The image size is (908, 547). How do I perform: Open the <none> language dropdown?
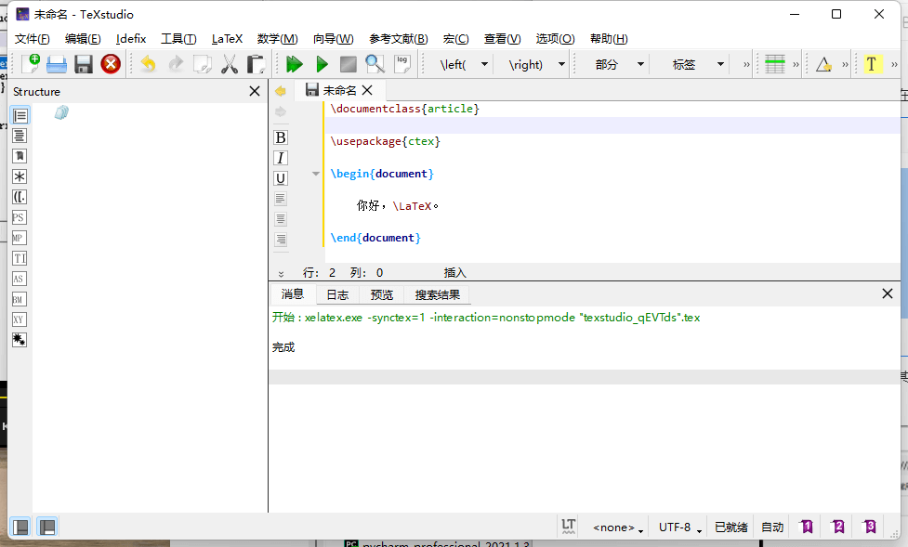(x=617, y=527)
